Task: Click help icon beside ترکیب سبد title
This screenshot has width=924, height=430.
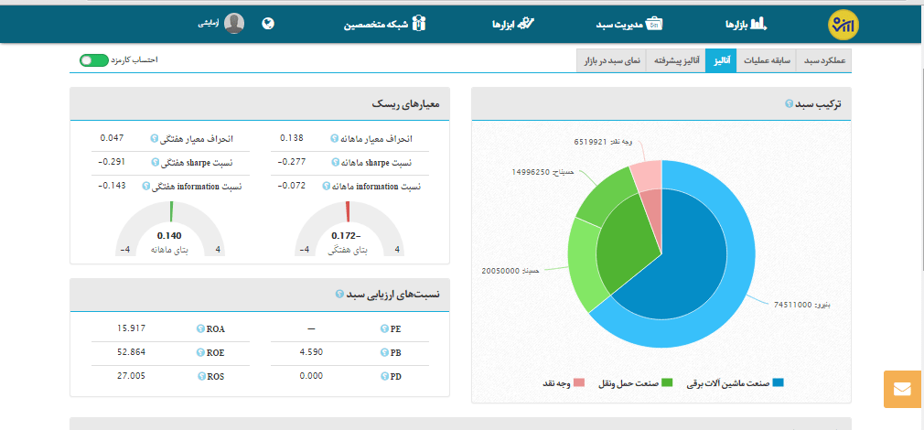Action: click(789, 103)
